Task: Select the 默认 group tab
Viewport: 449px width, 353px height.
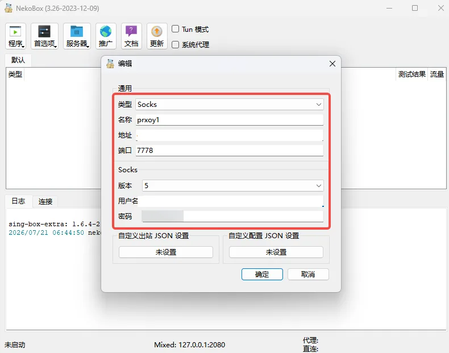Action: pos(18,60)
